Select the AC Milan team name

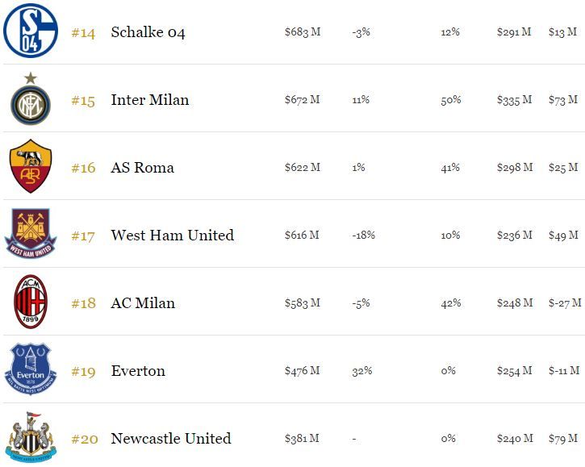pos(143,303)
